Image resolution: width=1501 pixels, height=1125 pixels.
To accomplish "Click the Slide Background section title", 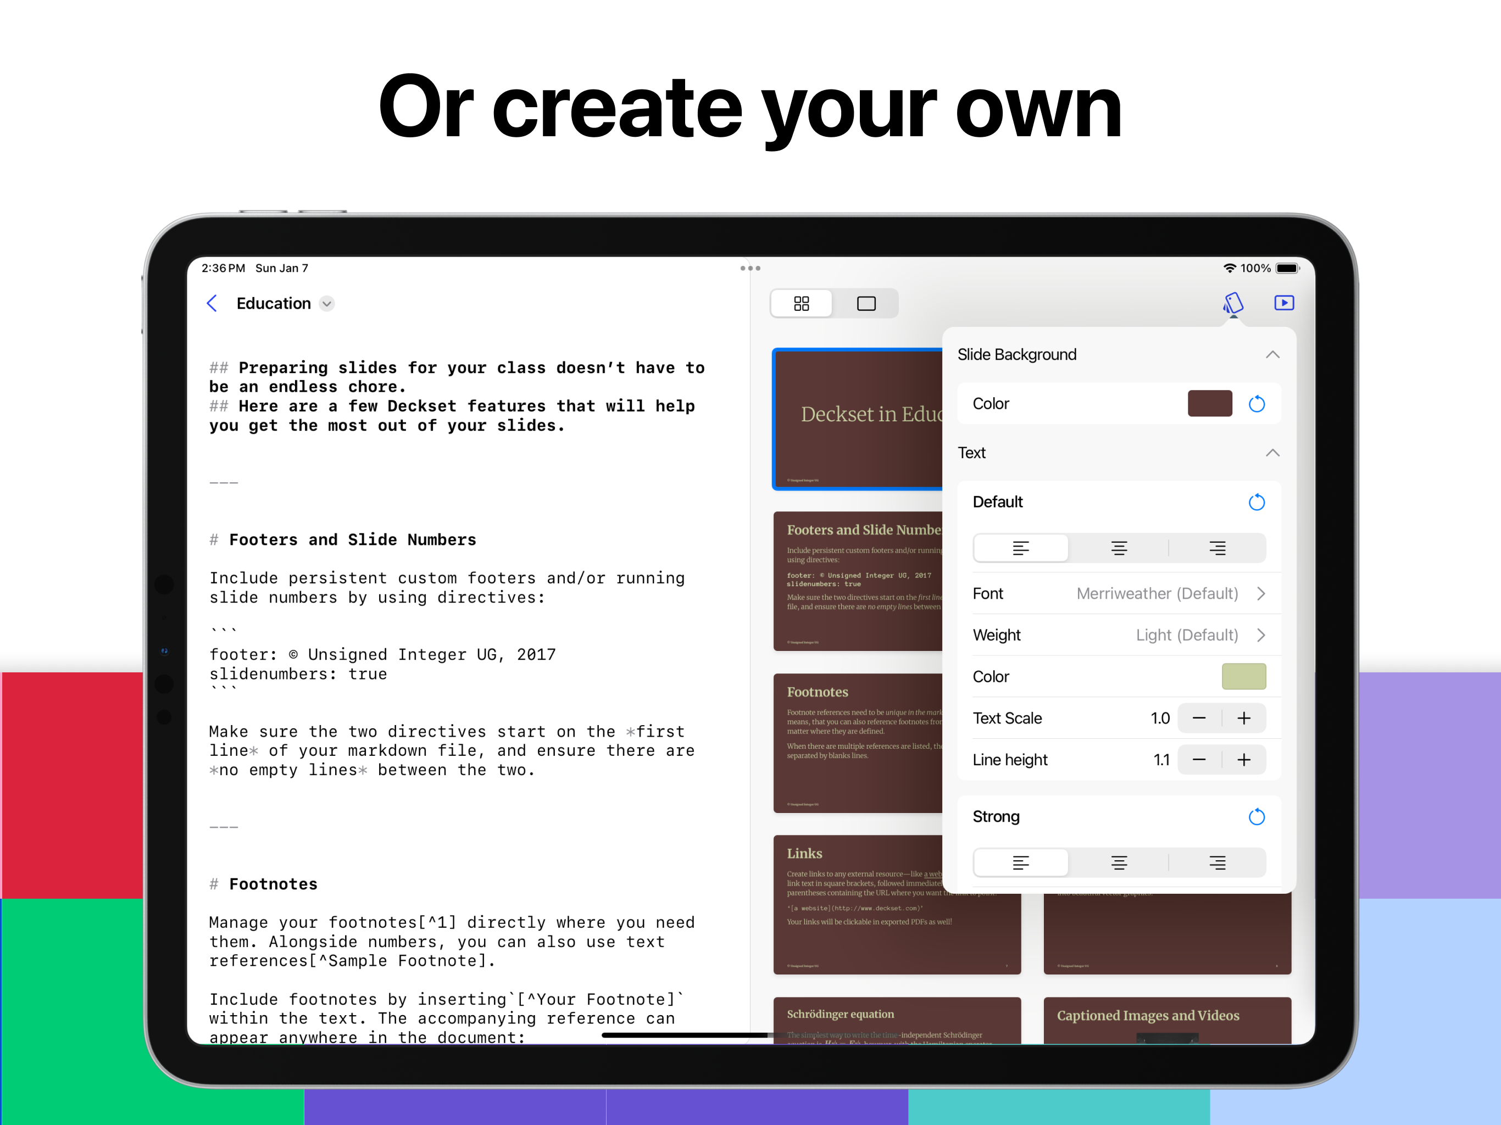I will point(1016,354).
